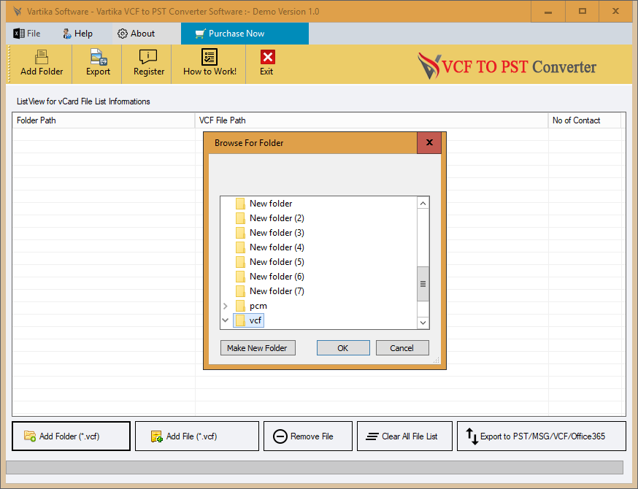Click the person icon beside Help
Image resolution: width=638 pixels, height=489 pixels.
click(66, 34)
